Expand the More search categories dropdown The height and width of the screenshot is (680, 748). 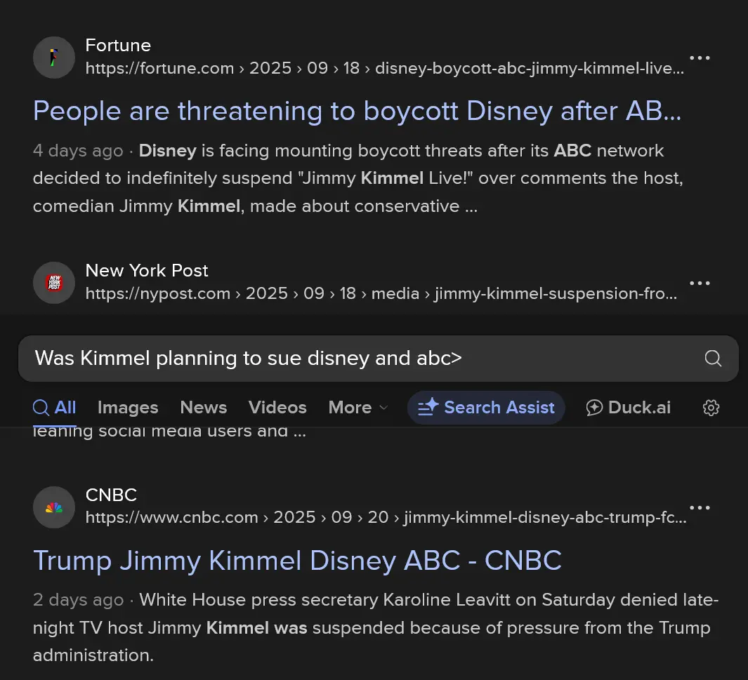[x=358, y=408]
